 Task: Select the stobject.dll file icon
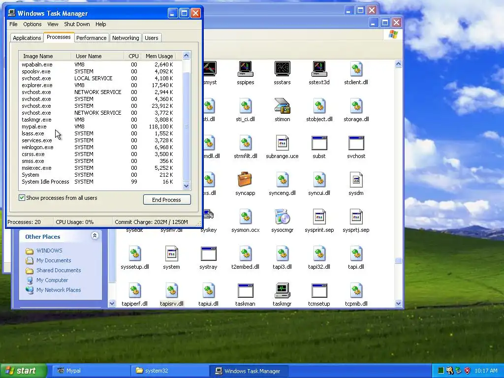click(319, 106)
